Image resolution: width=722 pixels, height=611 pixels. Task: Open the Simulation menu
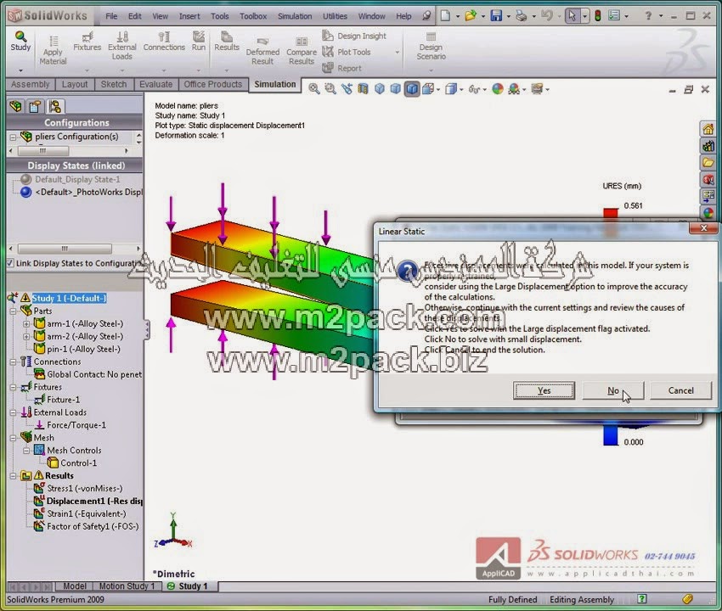point(295,16)
